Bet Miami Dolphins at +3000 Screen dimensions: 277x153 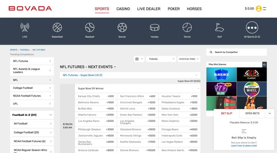179,122
